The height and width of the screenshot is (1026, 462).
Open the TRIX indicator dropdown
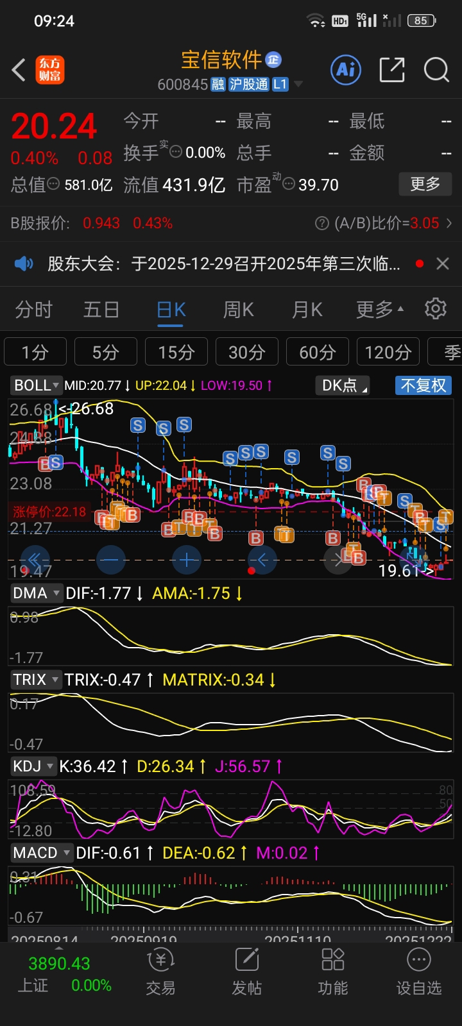37,680
